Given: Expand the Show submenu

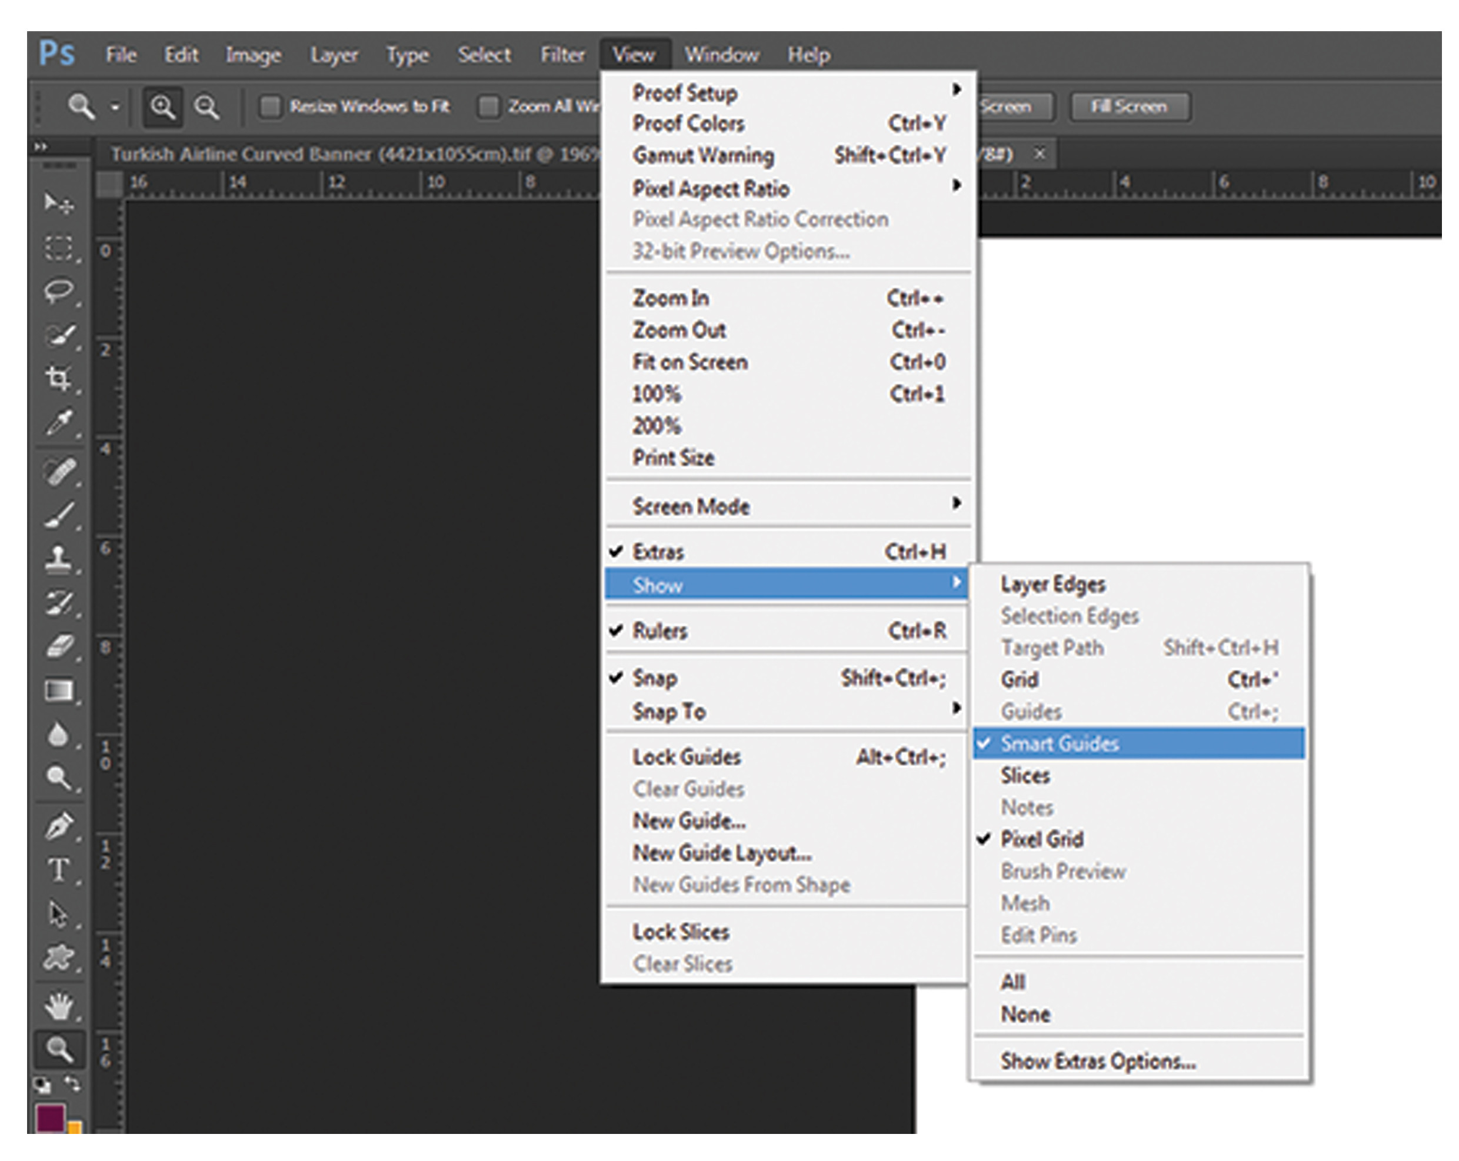Looking at the screenshot, I should pyautogui.click(x=787, y=585).
